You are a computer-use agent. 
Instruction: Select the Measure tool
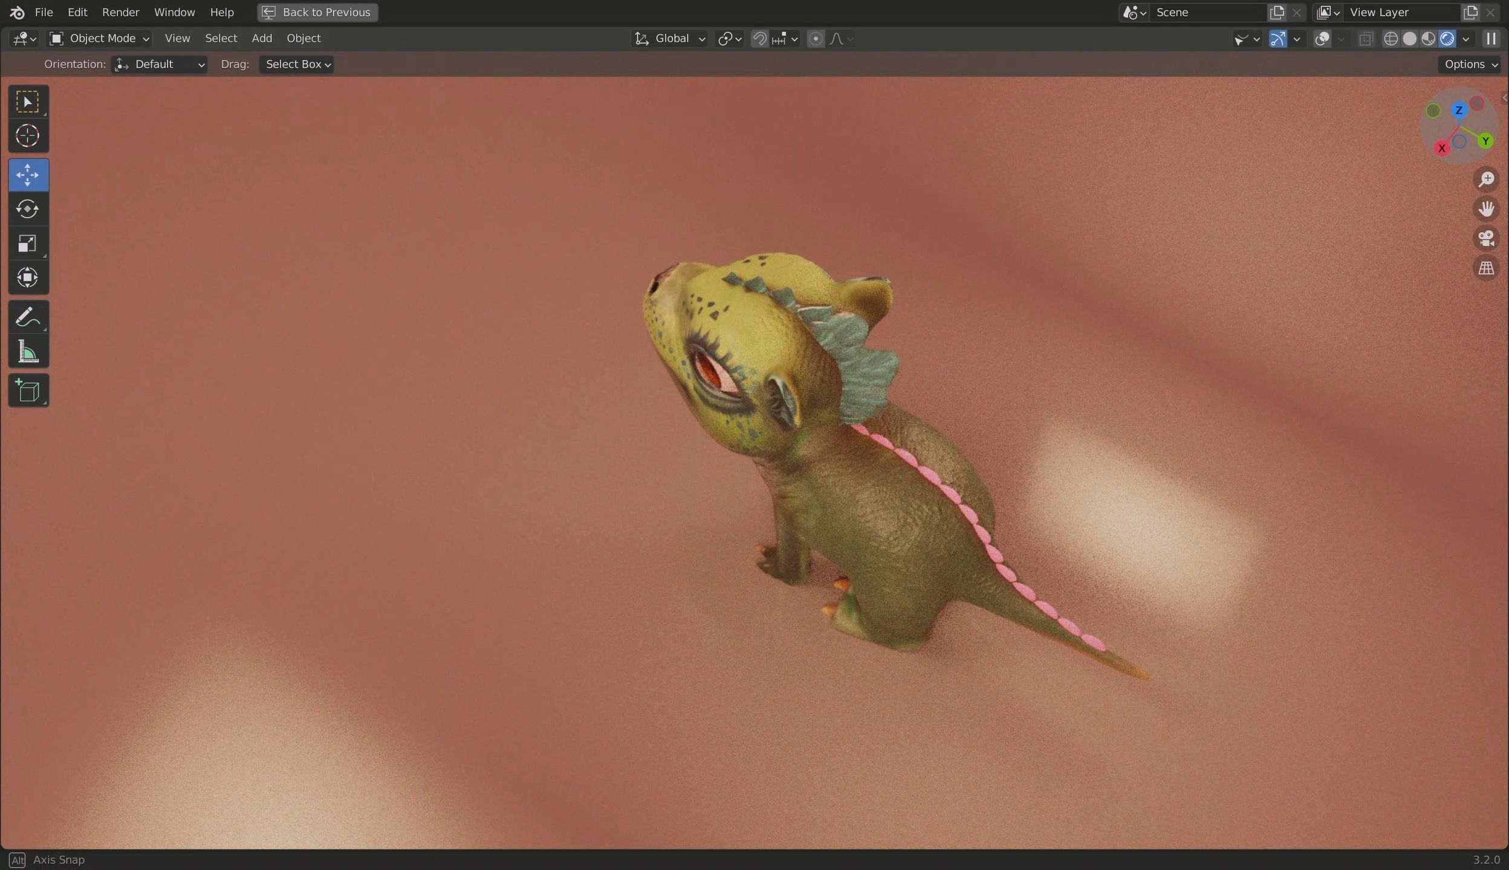pyautogui.click(x=28, y=351)
